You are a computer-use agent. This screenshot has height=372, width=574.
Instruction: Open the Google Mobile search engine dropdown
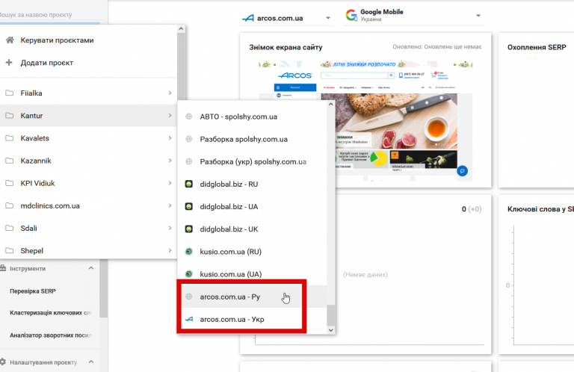pos(413,16)
